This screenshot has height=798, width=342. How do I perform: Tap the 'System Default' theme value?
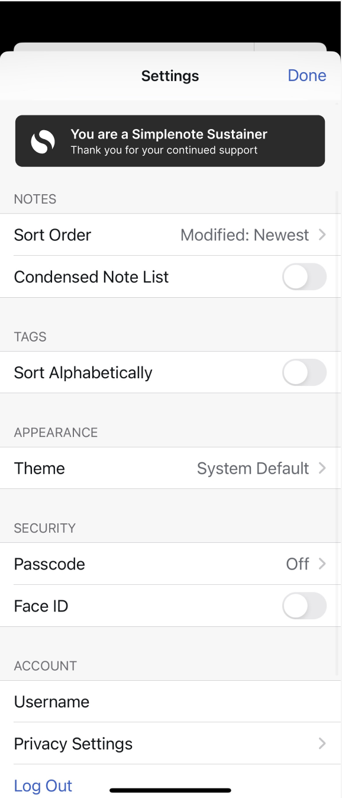coord(253,468)
